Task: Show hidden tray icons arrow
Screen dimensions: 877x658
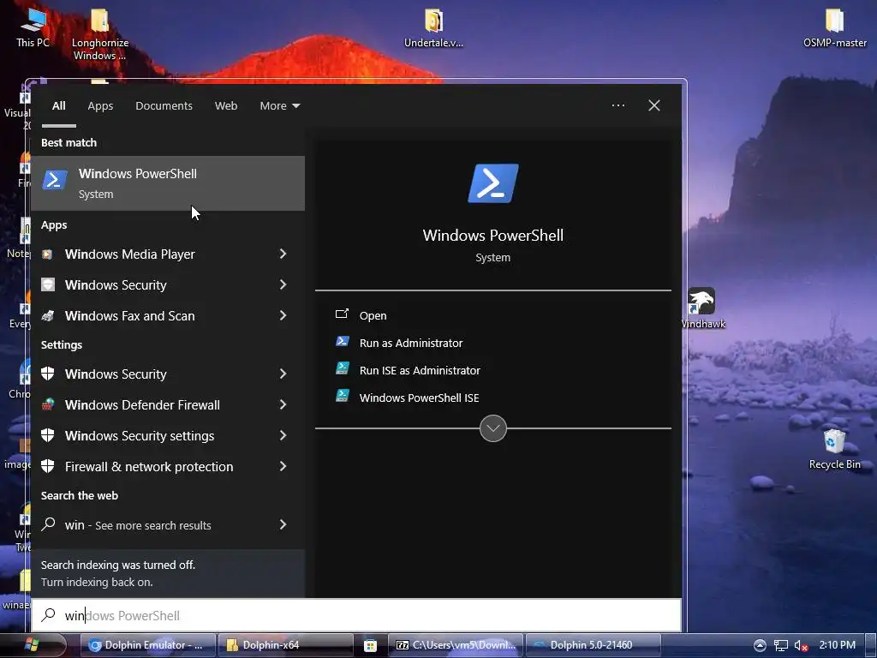Action: click(760, 645)
